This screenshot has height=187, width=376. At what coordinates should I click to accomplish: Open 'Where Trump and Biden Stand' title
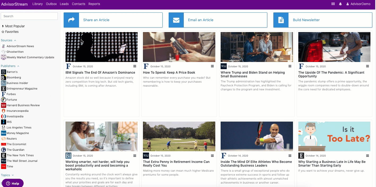click(253, 74)
